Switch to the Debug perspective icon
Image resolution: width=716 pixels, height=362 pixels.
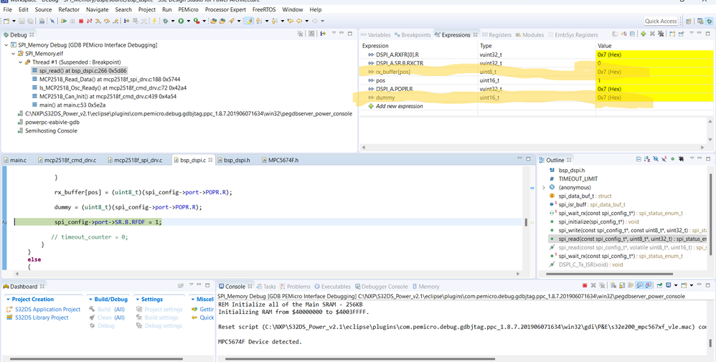(708, 21)
